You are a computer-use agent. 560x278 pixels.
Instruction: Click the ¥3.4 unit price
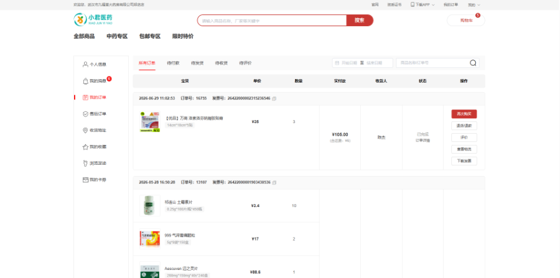(x=255, y=206)
